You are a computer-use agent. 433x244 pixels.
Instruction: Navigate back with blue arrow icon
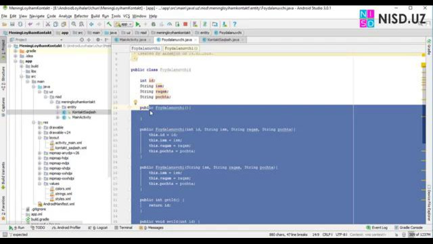pyautogui.click(x=91, y=24)
